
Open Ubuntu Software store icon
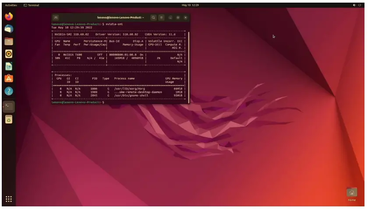tap(9, 79)
